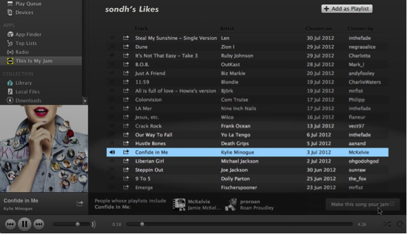
Task: Click the share icon next to Hustle Bones
Action: (x=126, y=143)
